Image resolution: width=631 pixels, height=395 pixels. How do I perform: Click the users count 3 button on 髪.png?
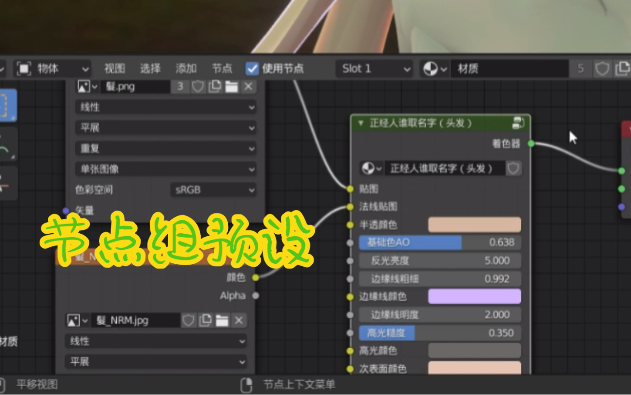[x=180, y=86]
